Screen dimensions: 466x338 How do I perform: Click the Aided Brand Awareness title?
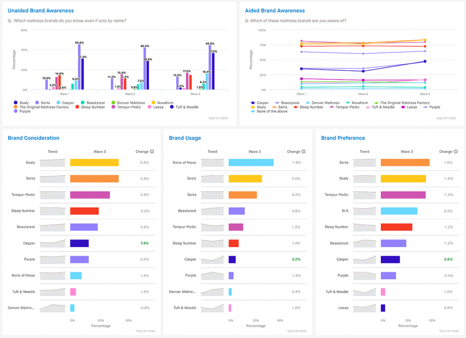pyautogui.click(x=274, y=11)
